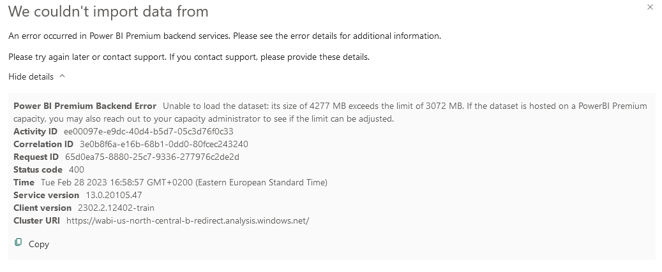Collapse details using the up chevron
Screen dimensions: 662x272
pos(62,76)
